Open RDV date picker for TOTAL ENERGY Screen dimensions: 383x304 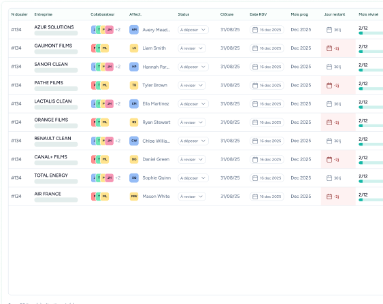(267, 178)
